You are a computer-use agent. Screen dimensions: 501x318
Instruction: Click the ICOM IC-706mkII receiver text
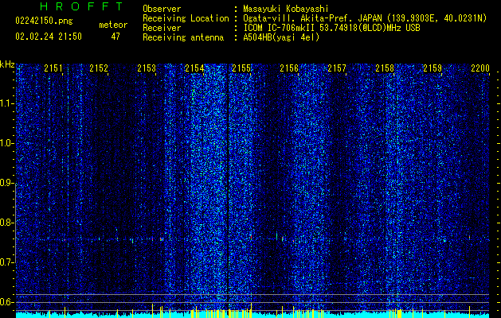pyautogui.click(x=331, y=28)
